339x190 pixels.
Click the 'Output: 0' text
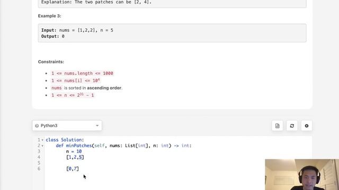tap(53, 36)
